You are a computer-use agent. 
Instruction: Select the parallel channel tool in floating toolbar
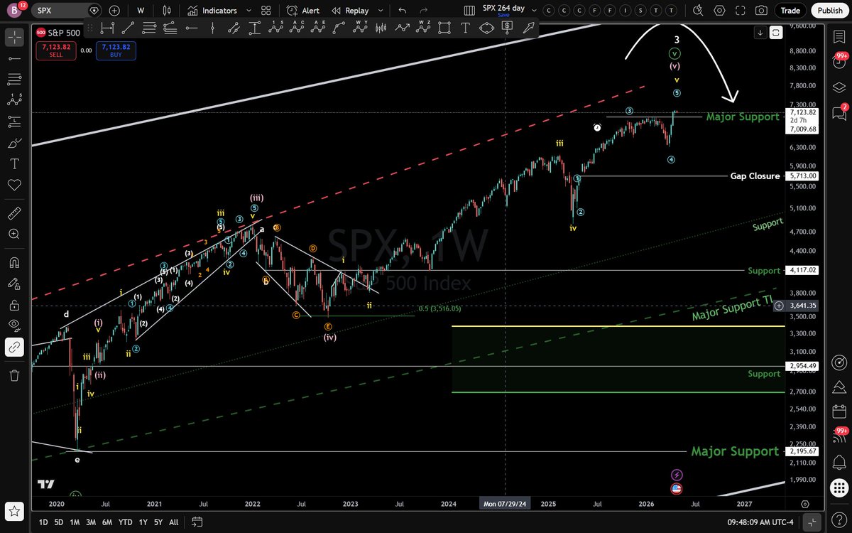(234, 28)
